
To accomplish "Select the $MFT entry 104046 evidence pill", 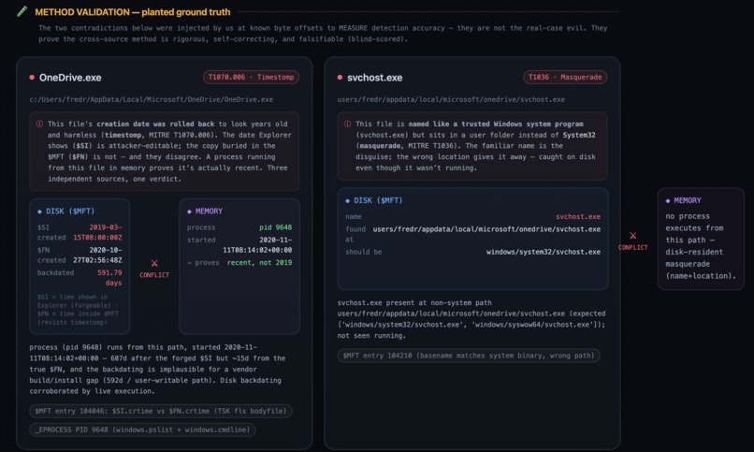I will 161,411.
